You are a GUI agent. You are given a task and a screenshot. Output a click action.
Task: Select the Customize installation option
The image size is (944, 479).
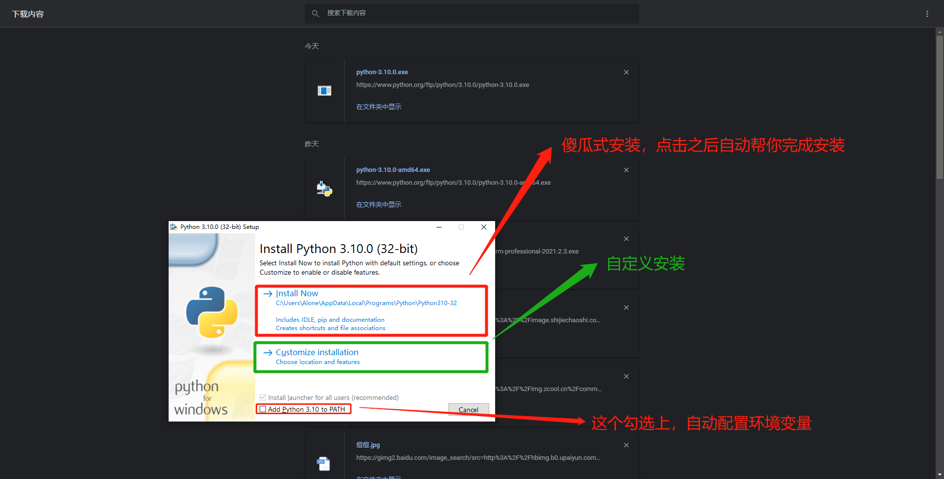coord(317,352)
